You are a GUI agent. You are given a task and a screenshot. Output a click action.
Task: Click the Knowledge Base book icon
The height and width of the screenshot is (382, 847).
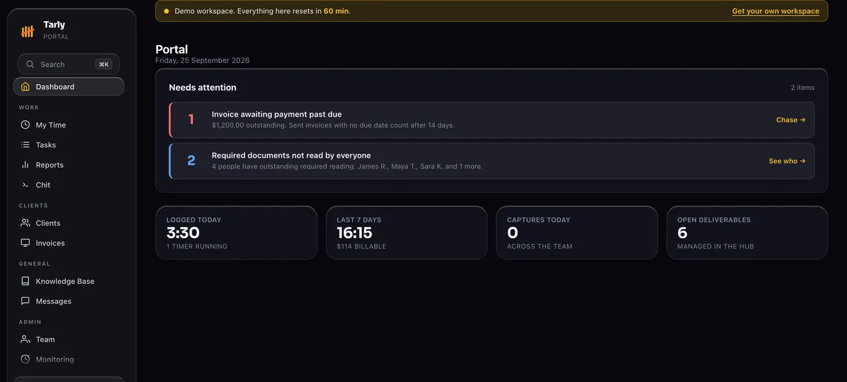(25, 280)
